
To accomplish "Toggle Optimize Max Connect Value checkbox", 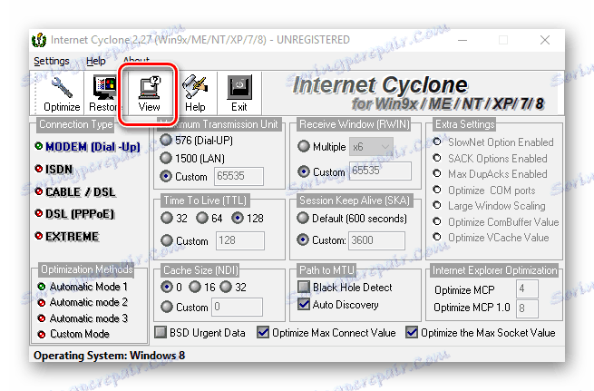I will coord(263,332).
